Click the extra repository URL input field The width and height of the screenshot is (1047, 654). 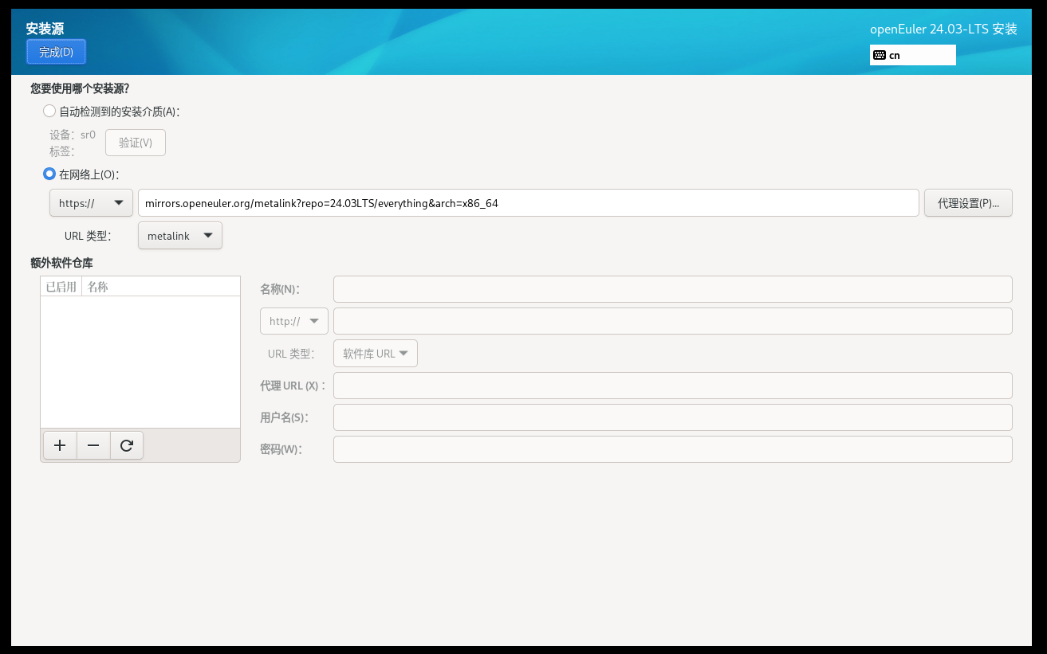(673, 321)
